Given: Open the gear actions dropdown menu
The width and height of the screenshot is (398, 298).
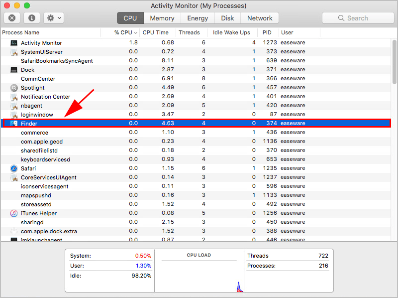Looking at the screenshot, I should coord(54,18).
